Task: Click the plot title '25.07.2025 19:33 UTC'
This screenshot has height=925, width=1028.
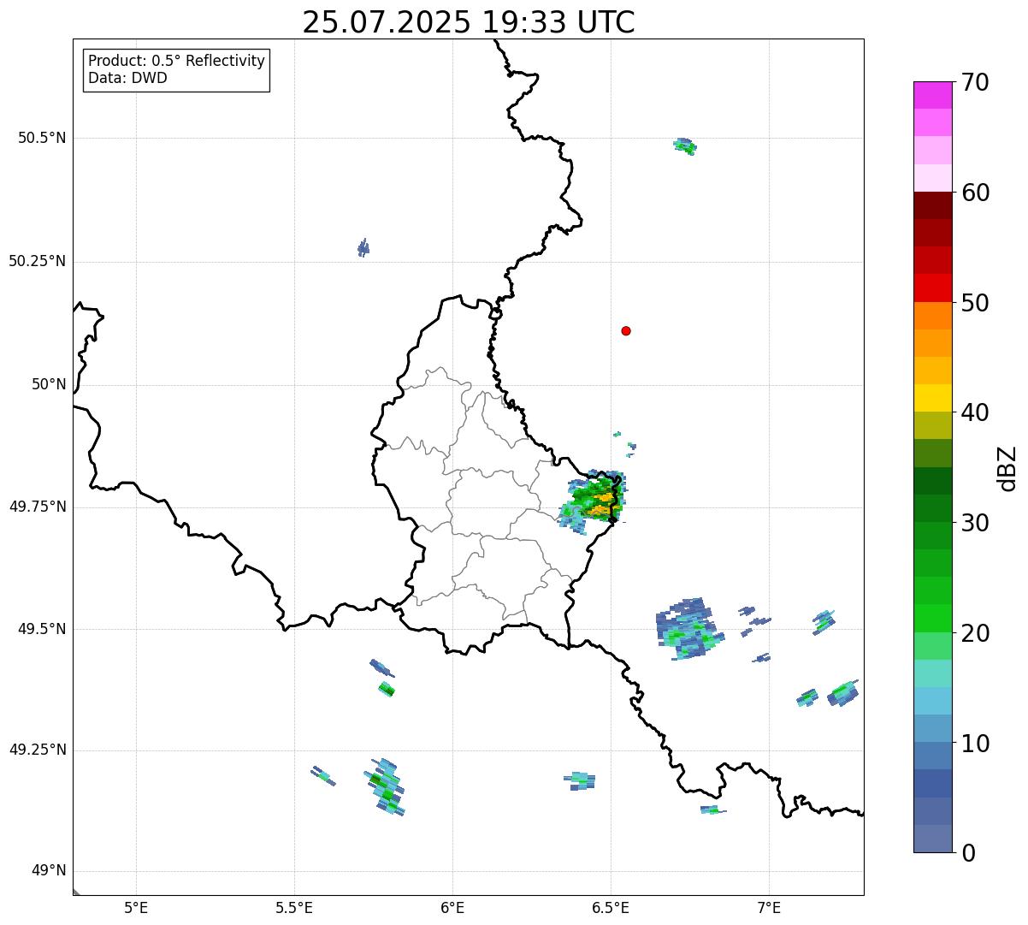Action: pyautogui.click(x=469, y=21)
